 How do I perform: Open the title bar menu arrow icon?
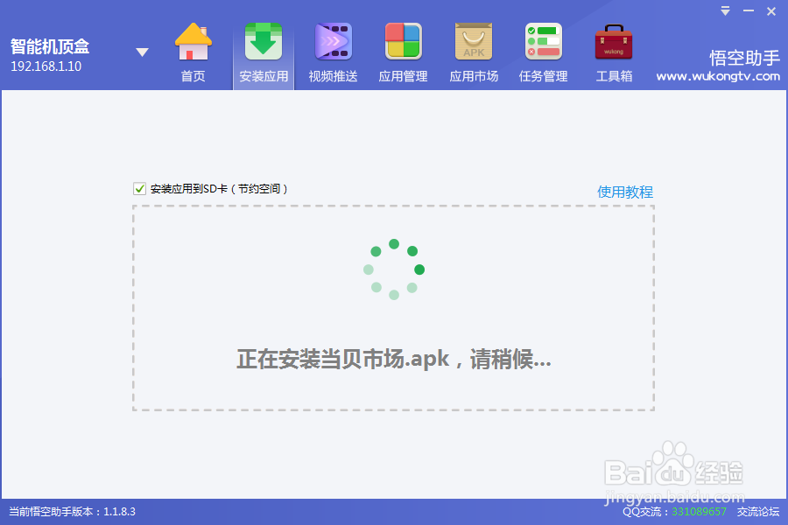[725, 11]
